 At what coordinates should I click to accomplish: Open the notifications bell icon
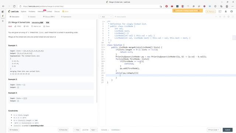(x=226, y=11)
